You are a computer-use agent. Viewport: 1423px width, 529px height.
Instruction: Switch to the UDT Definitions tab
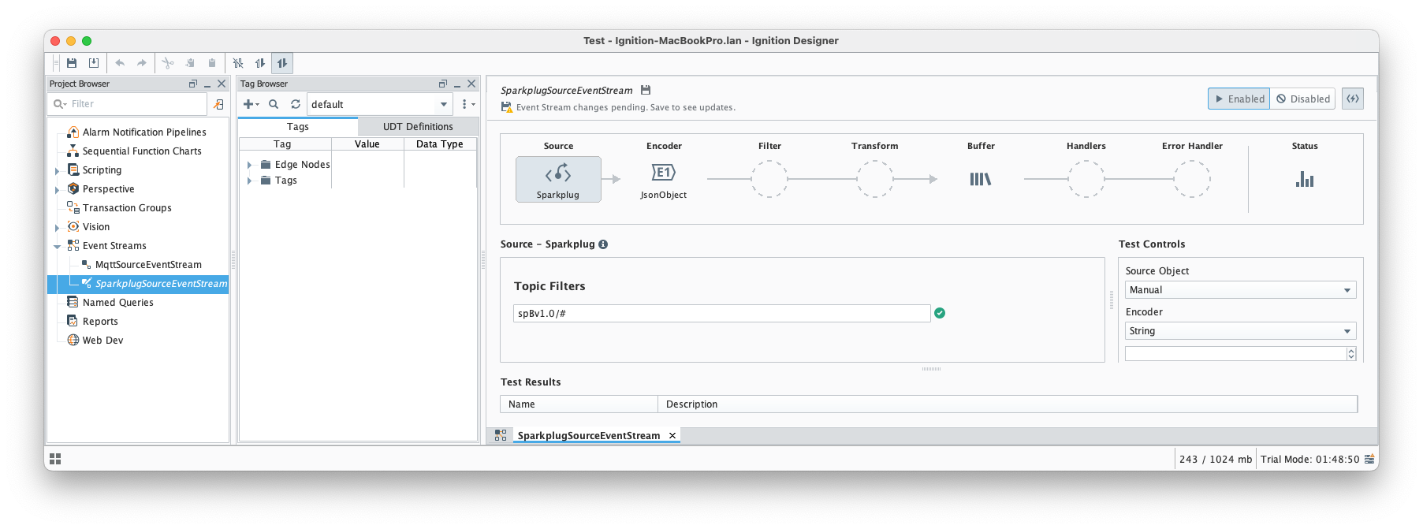pos(418,126)
